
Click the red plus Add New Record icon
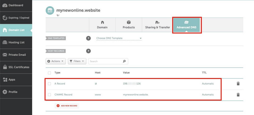[58, 106]
